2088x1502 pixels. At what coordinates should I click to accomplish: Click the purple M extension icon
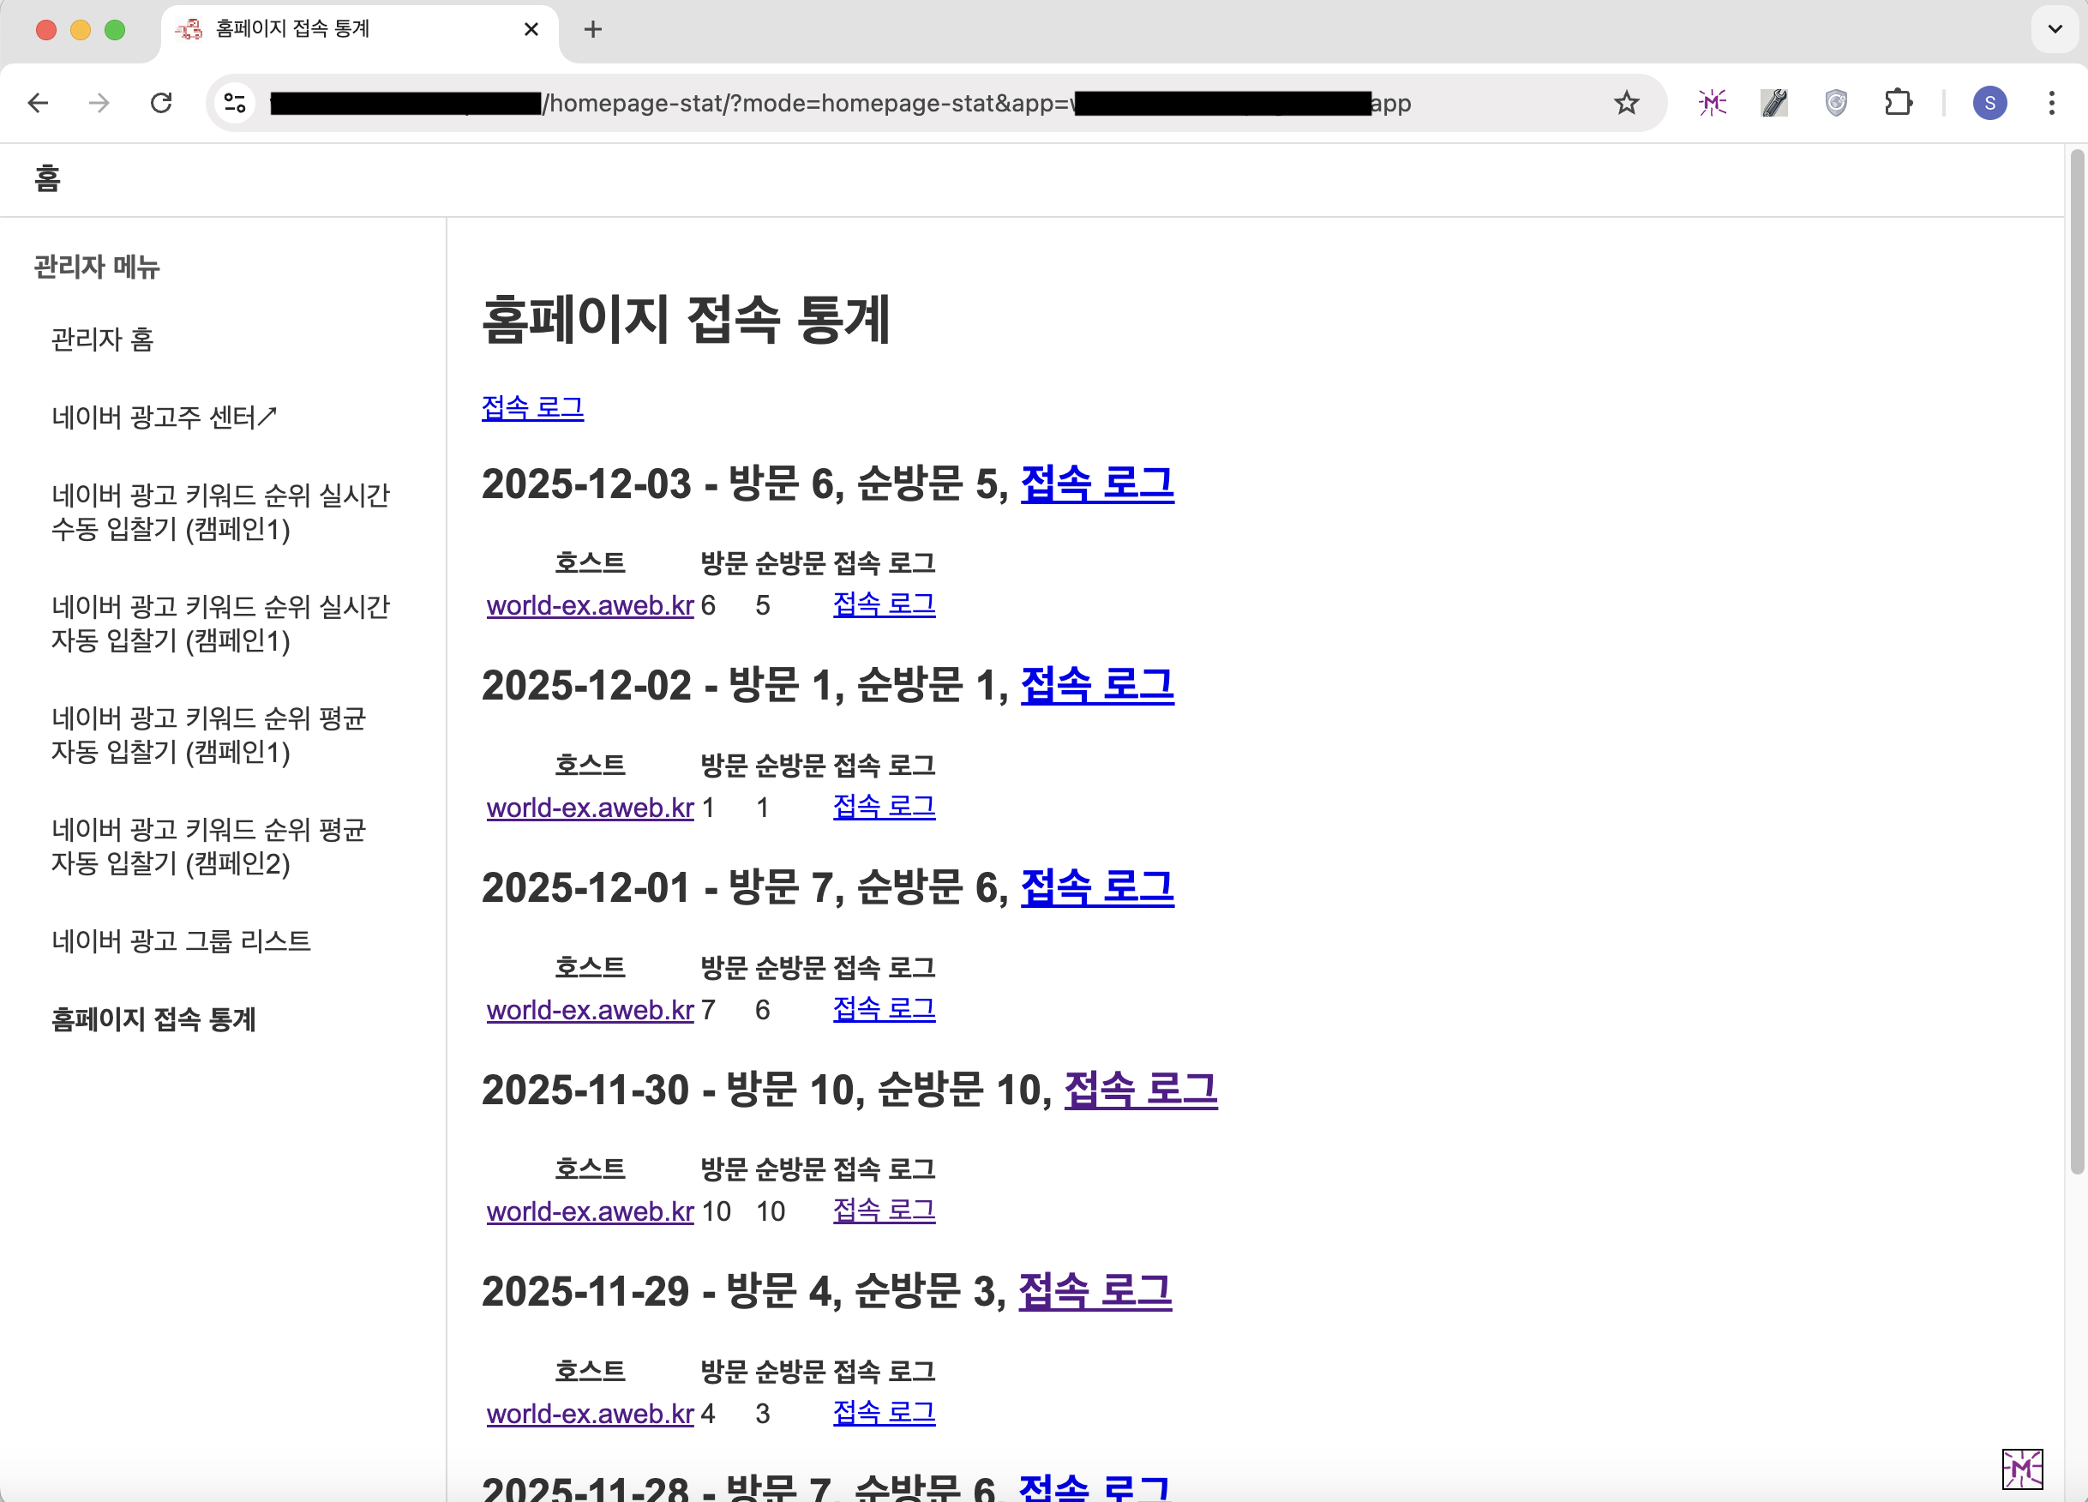1712,103
